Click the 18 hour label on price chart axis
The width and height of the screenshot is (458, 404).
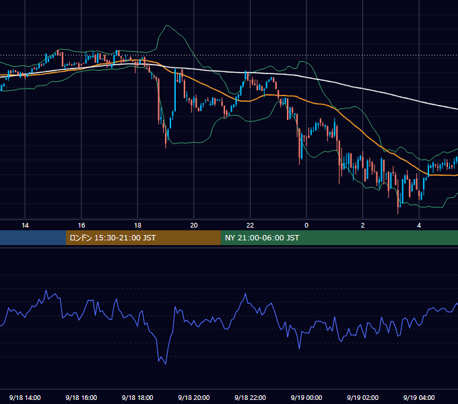137,226
